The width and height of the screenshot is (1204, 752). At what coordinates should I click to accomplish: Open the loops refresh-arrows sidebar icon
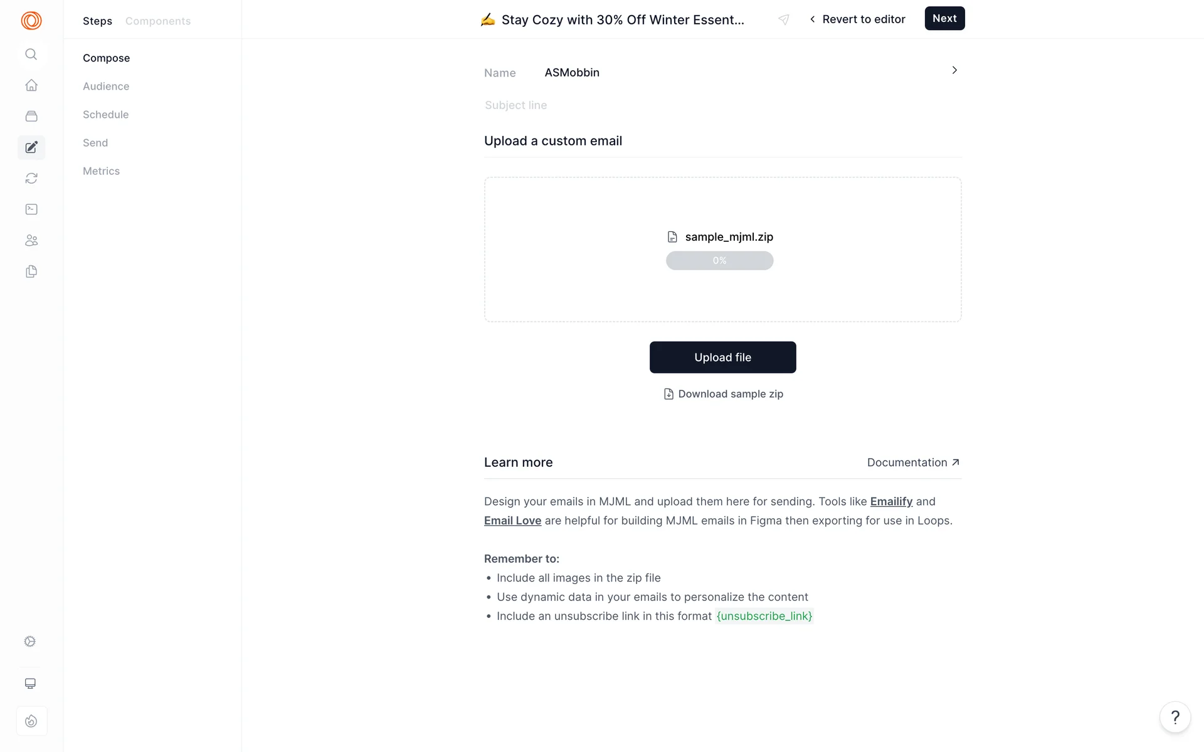click(x=31, y=179)
